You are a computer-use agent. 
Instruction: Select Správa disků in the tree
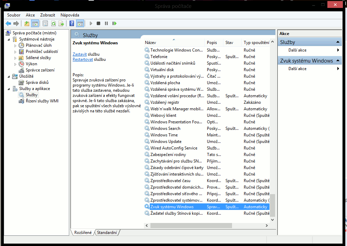point(37,82)
